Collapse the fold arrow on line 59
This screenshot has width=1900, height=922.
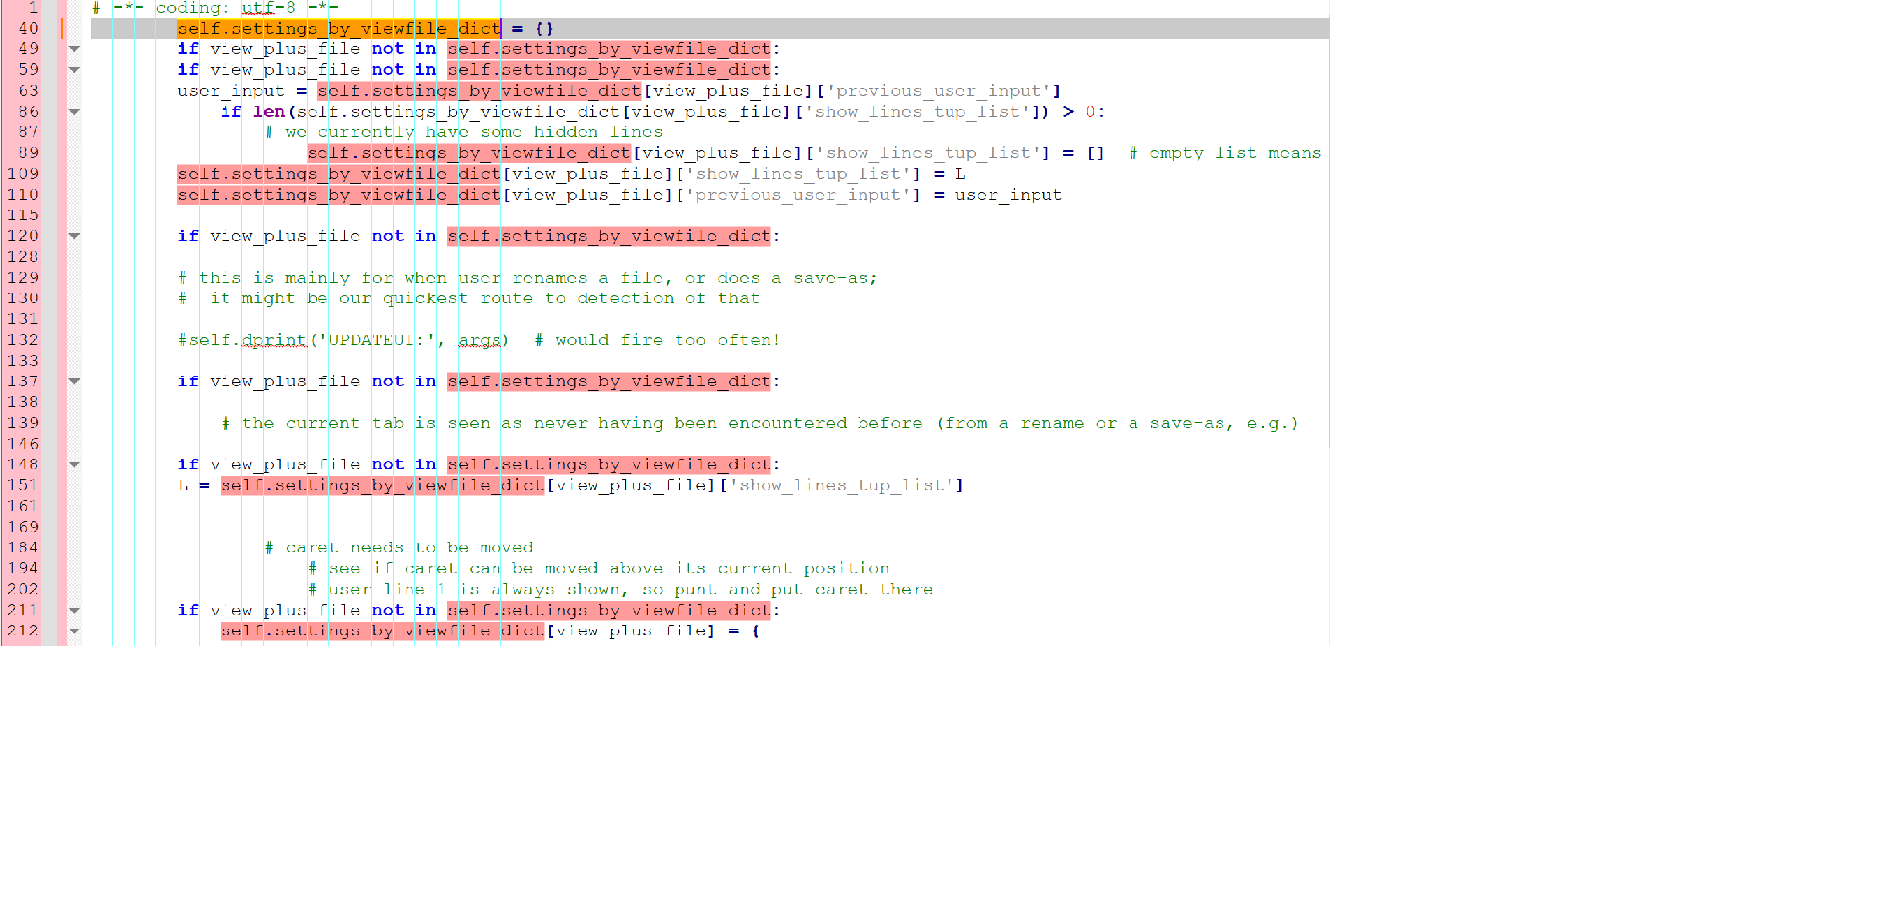point(74,70)
